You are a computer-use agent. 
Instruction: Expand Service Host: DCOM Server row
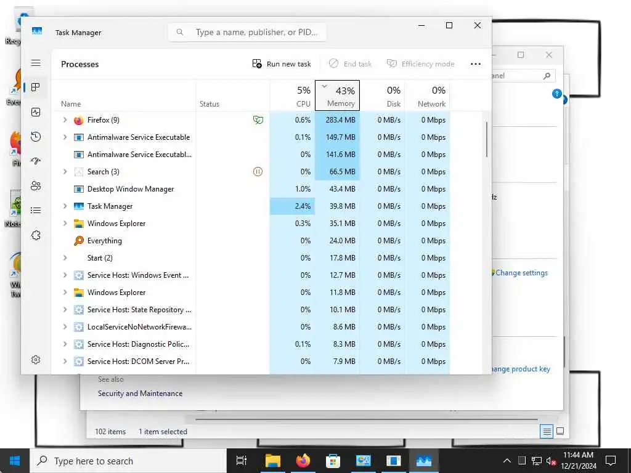pos(65,361)
